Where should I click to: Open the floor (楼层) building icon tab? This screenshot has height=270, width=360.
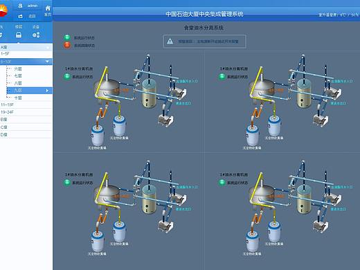(x=19, y=35)
